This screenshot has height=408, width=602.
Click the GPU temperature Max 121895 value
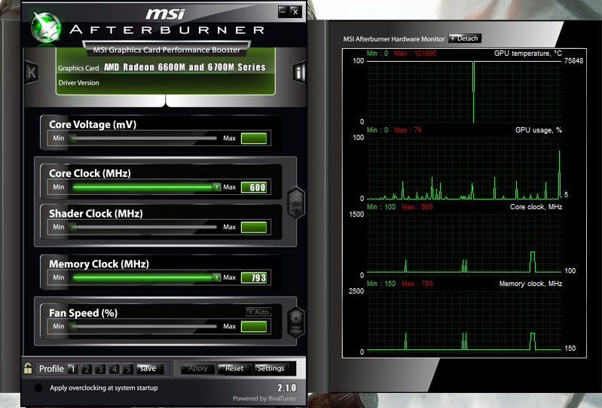click(x=415, y=53)
